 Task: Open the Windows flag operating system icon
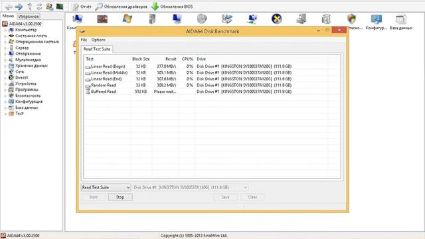(x=127, y=19)
